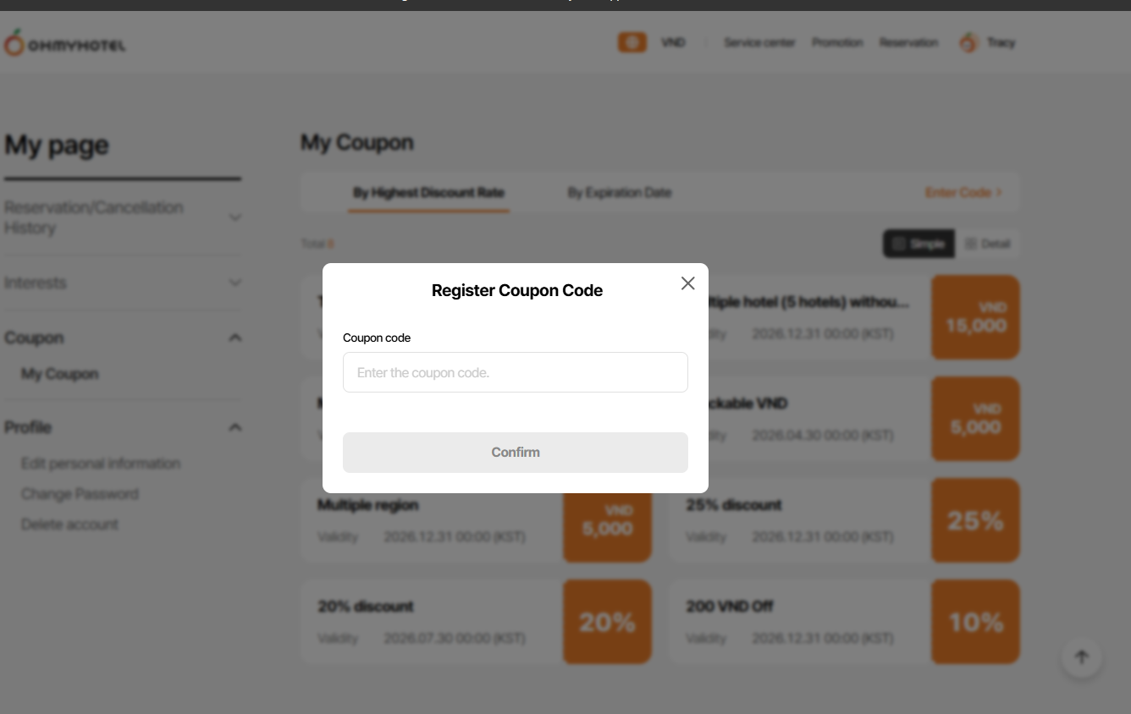
Task: Click the Coupon code input field
Action: pyautogui.click(x=515, y=372)
